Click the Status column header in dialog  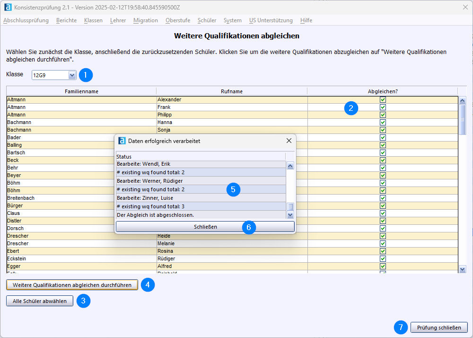(x=201, y=157)
